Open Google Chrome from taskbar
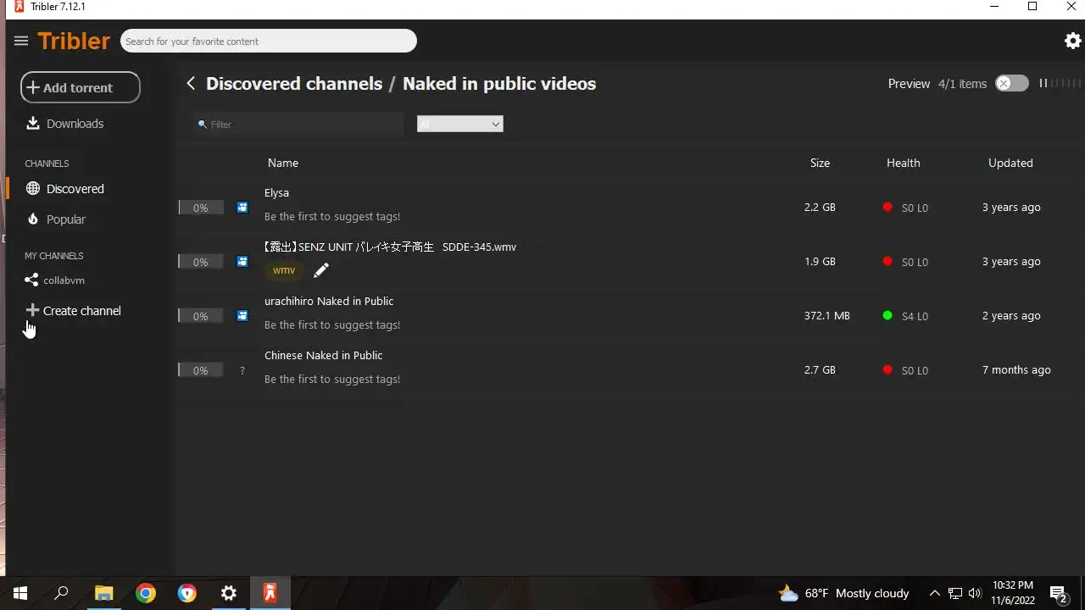This screenshot has width=1085, height=610. point(146,593)
